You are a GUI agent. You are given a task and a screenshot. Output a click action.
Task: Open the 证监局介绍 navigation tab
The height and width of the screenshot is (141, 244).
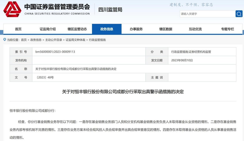[48, 29]
